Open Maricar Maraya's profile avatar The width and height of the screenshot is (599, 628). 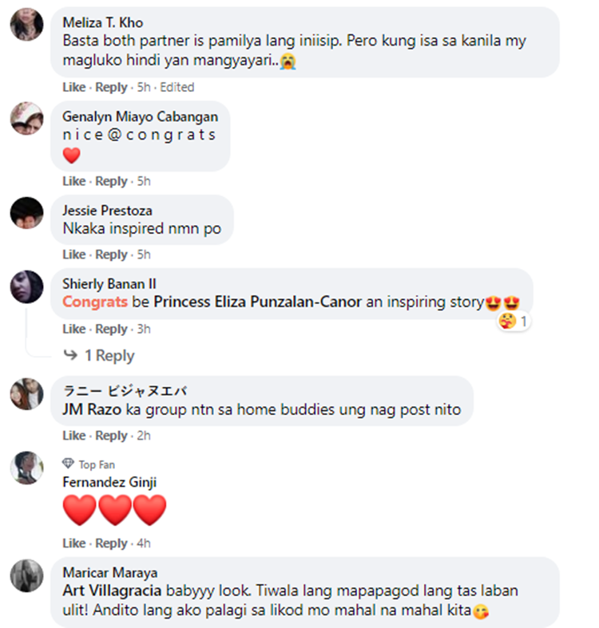pos(27,575)
